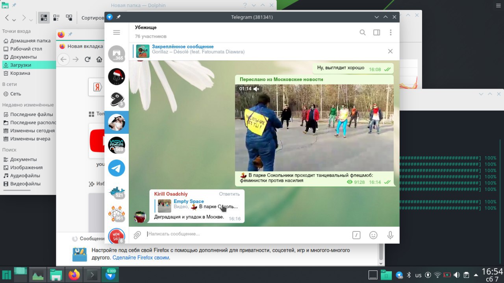The width and height of the screenshot is (504, 283).
Task: Open Wi-Fi networks in system tray
Action: 437,275
